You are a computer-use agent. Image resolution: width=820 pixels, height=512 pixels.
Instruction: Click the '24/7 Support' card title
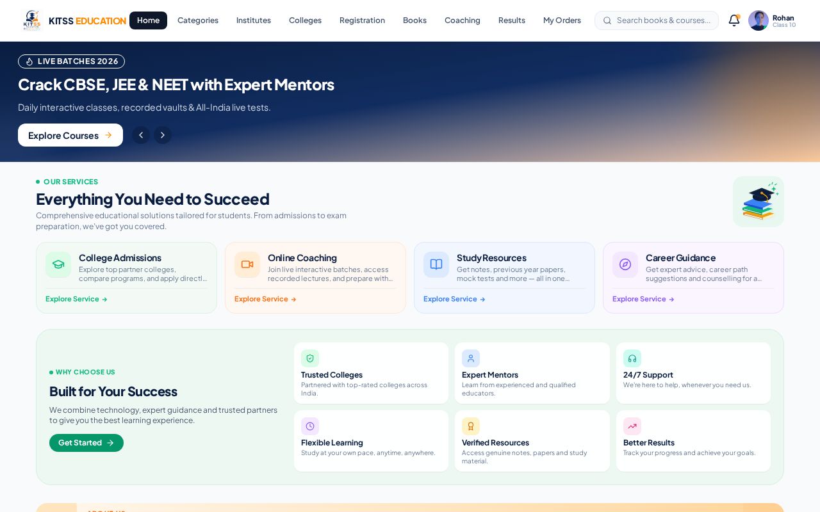(648, 375)
